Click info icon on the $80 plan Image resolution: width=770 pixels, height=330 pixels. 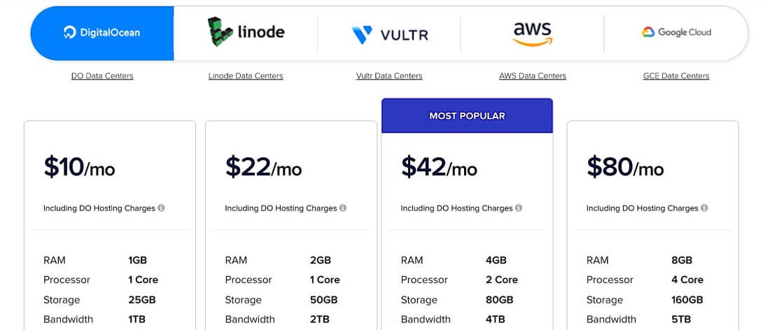tap(704, 208)
